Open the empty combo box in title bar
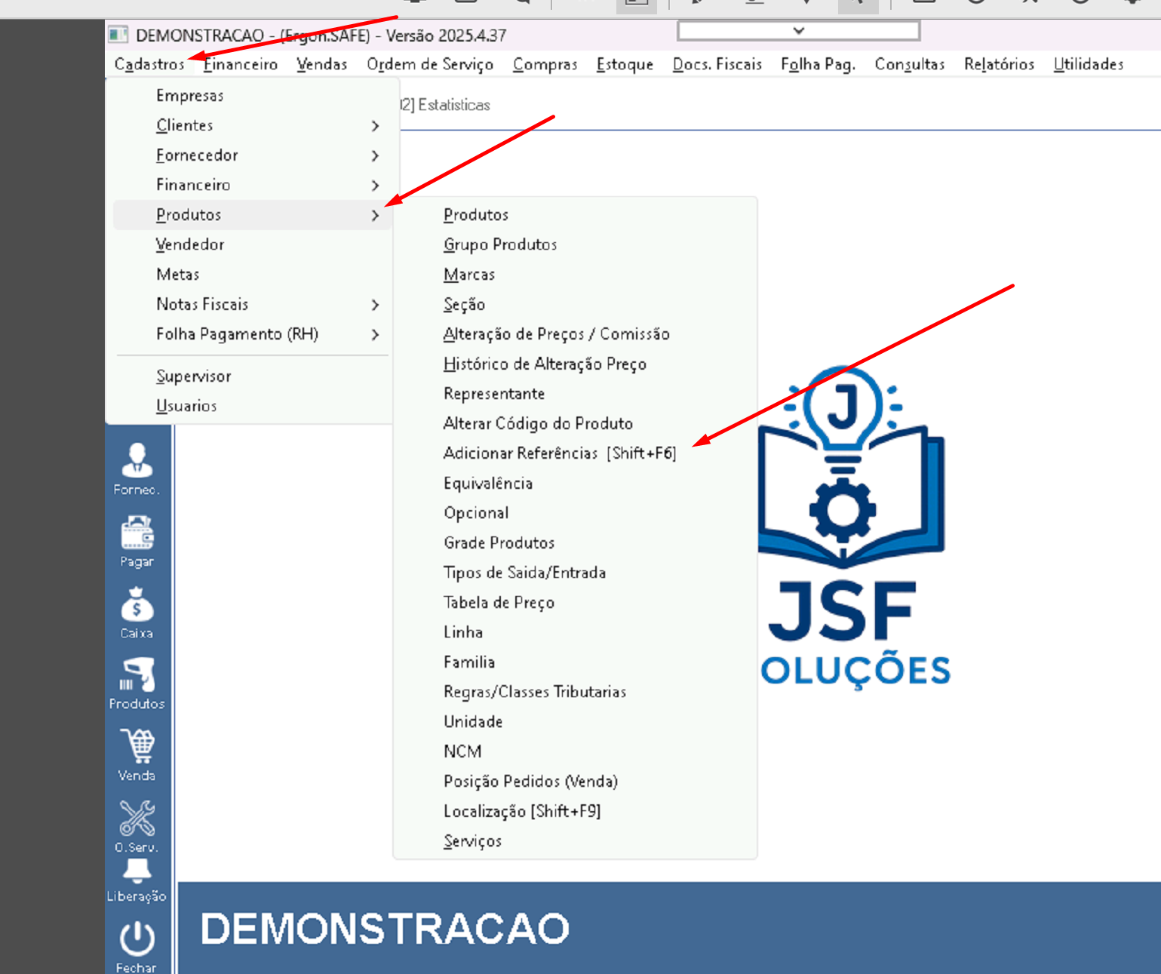This screenshot has height=974, width=1161. 799,31
